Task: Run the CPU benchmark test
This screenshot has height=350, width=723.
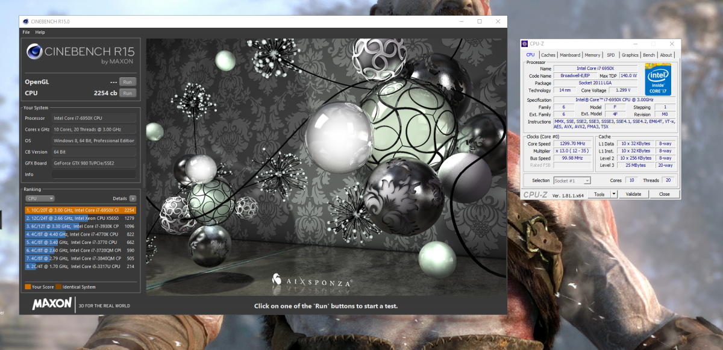Action: 127,93
